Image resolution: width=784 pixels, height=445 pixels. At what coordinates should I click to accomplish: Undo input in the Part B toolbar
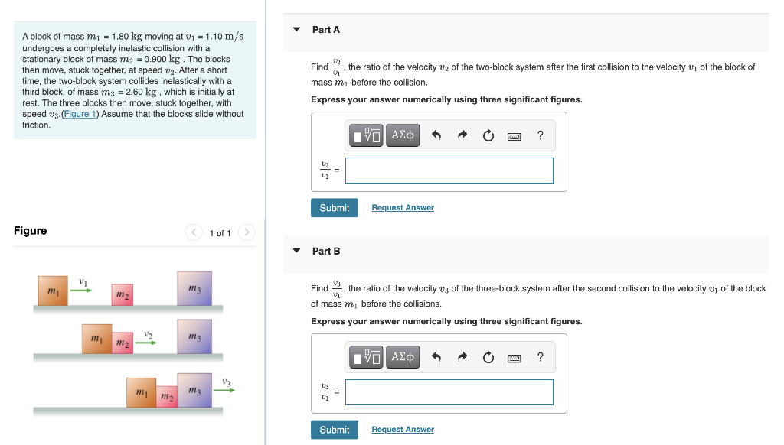pos(436,356)
